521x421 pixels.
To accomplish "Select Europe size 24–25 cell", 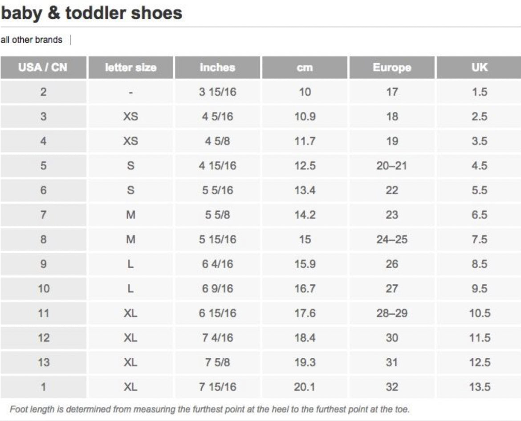I will [392, 239].
